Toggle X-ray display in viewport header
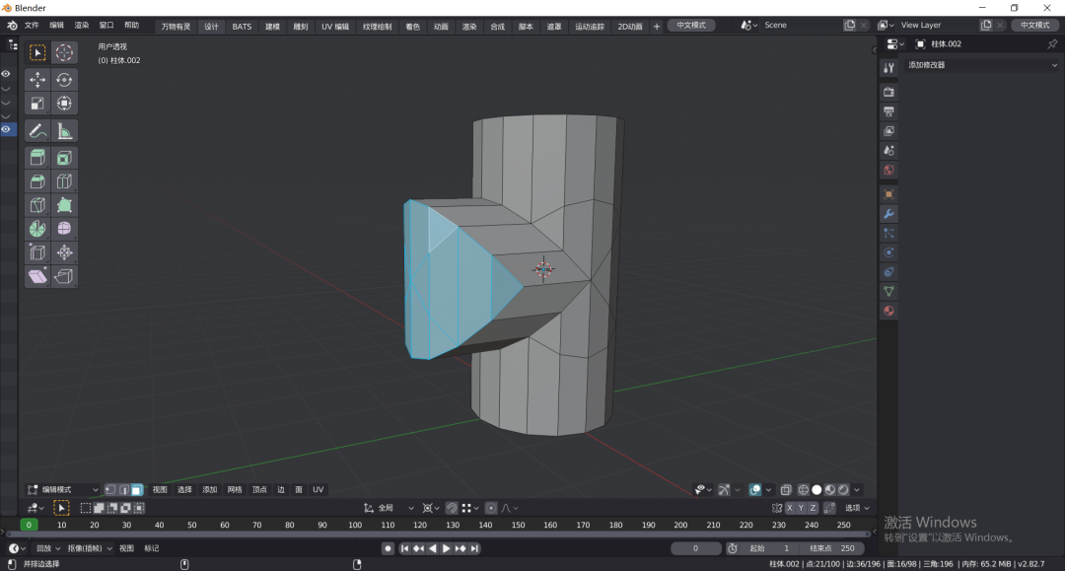Screen dimensions: 1065x571 (786, 490)
